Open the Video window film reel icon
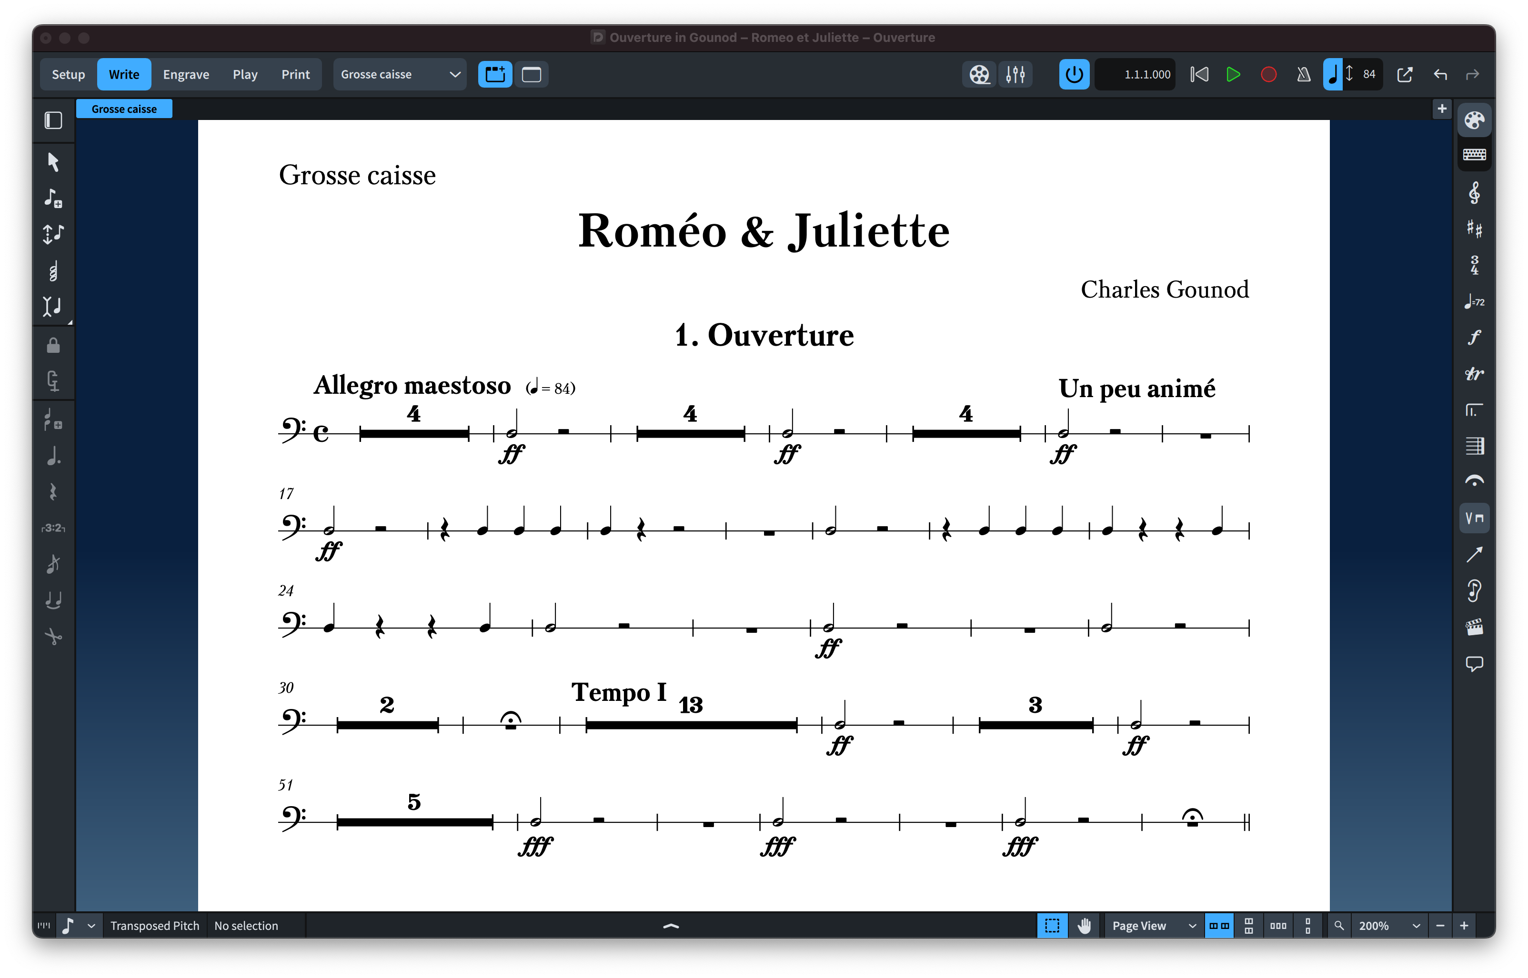Image resolution: width=1528 pixels, height=978 pixels. point(979,74)
